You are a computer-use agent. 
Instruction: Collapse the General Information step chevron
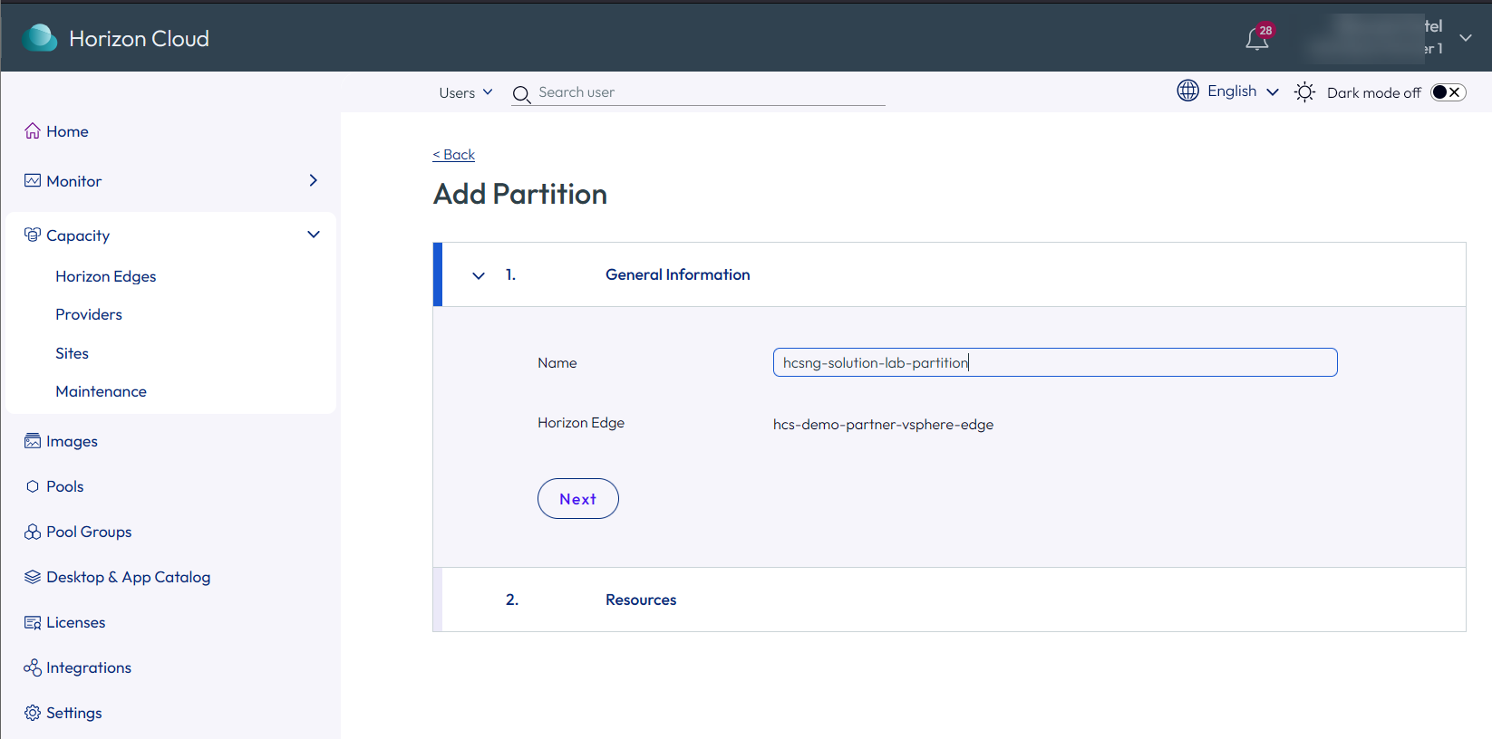pyautogui.click(x=479, y=275)
